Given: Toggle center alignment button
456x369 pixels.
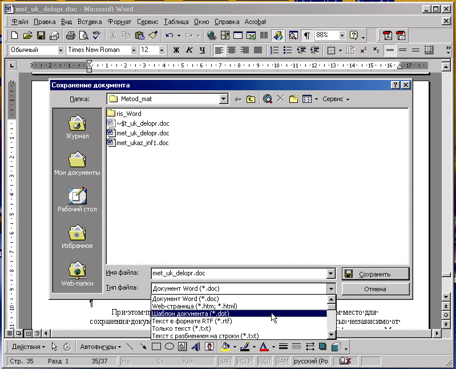Looking at the screenshot, I should coord(232,50).
